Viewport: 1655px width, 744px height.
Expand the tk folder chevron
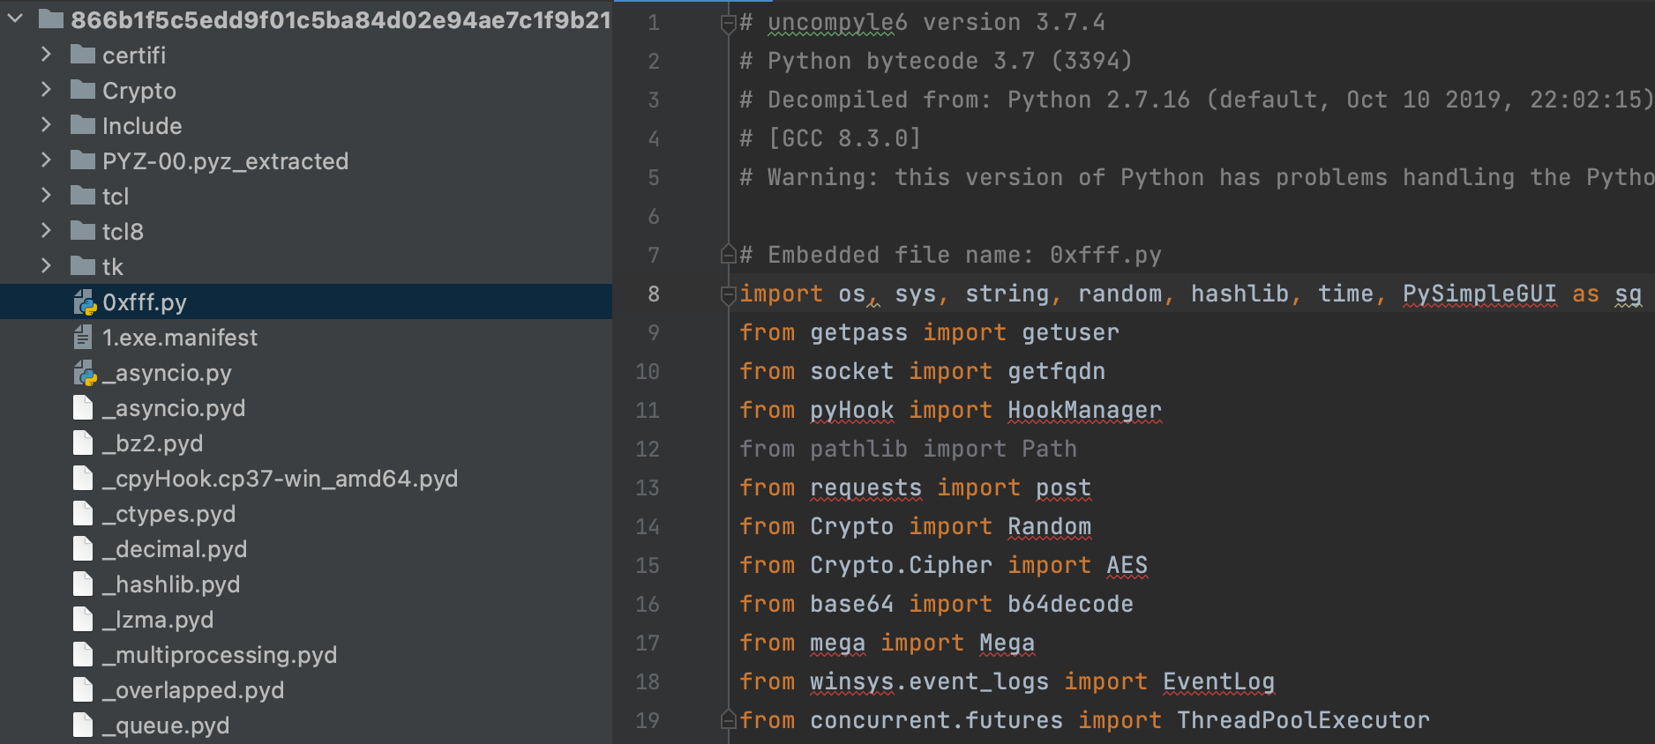[46, 266]
